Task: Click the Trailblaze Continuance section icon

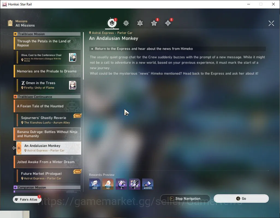Action: (15, 97)
